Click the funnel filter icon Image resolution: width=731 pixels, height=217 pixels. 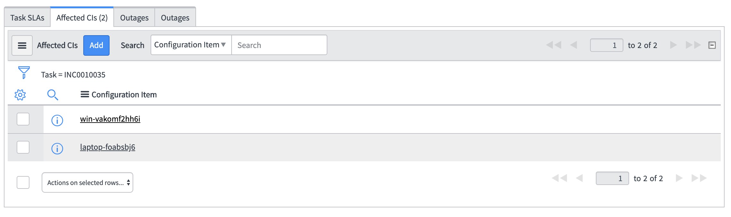(24, 73)
